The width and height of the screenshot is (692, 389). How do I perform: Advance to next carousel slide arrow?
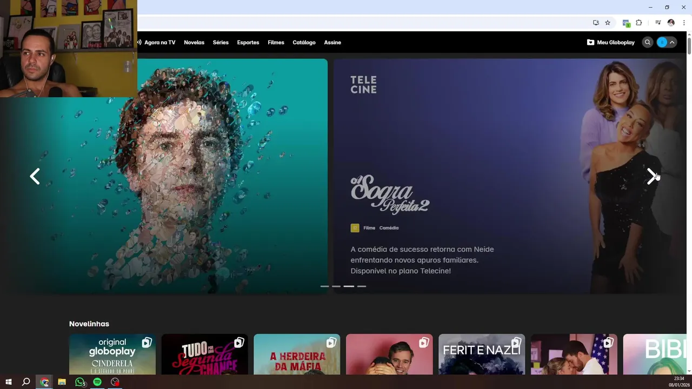651,176
